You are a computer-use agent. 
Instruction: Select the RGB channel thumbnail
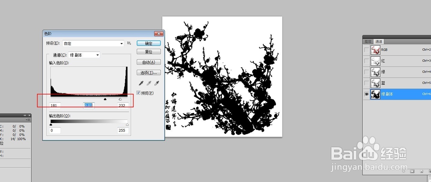pos(375,50)
